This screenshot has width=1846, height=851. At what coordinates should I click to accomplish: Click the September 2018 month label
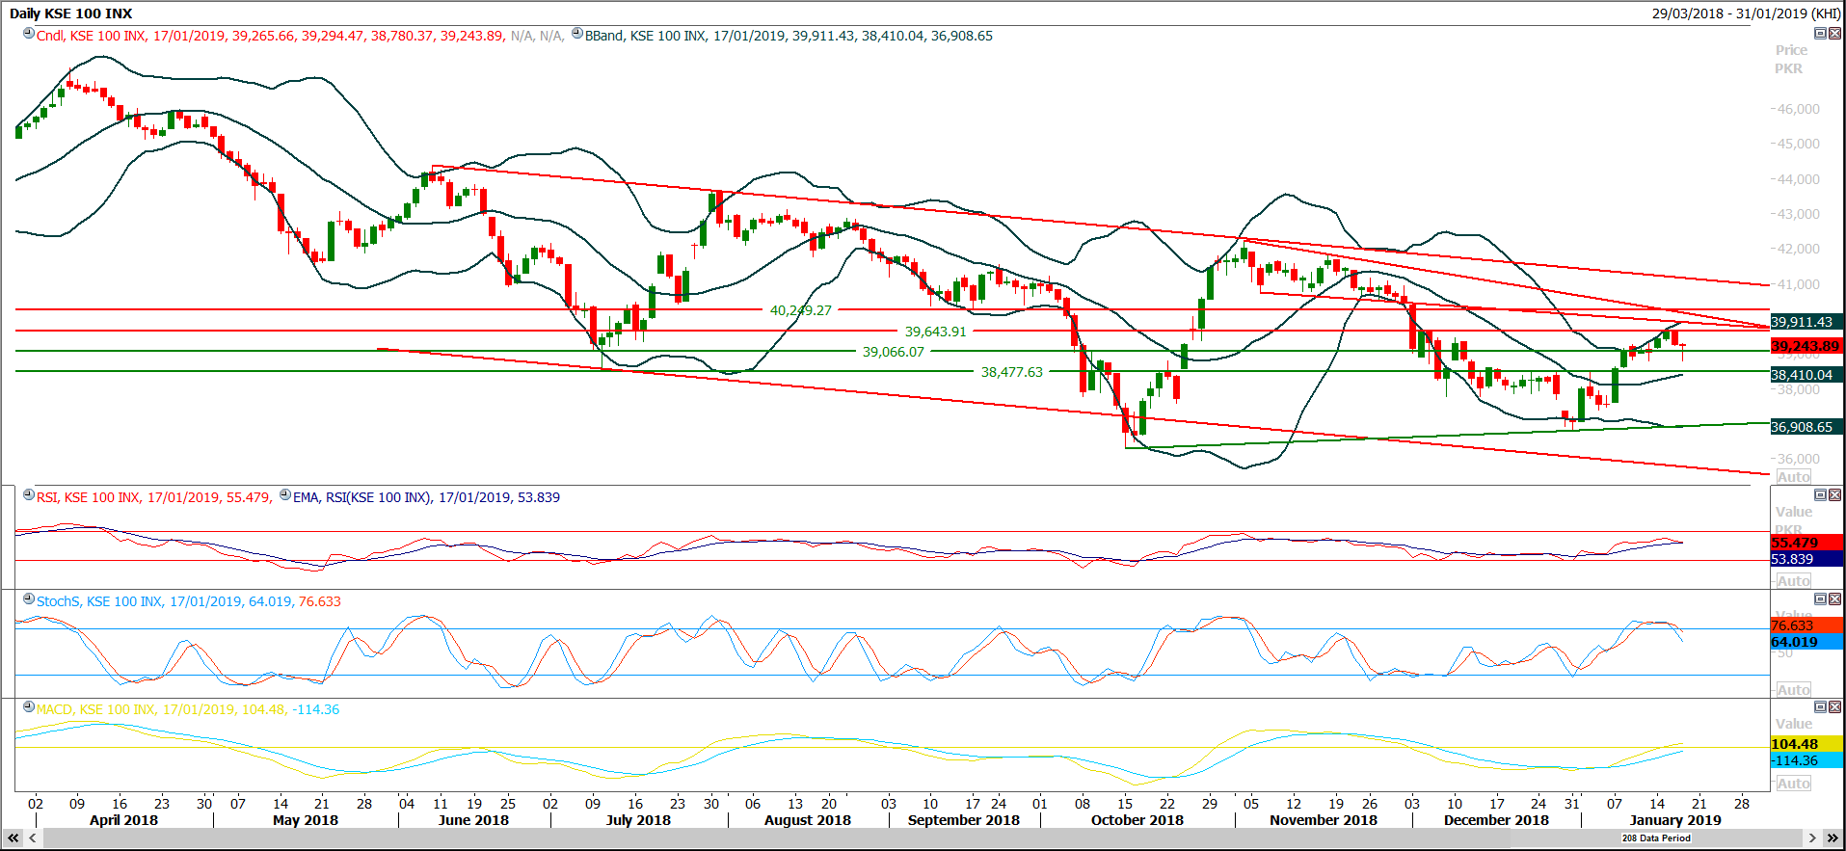(964, 820)
